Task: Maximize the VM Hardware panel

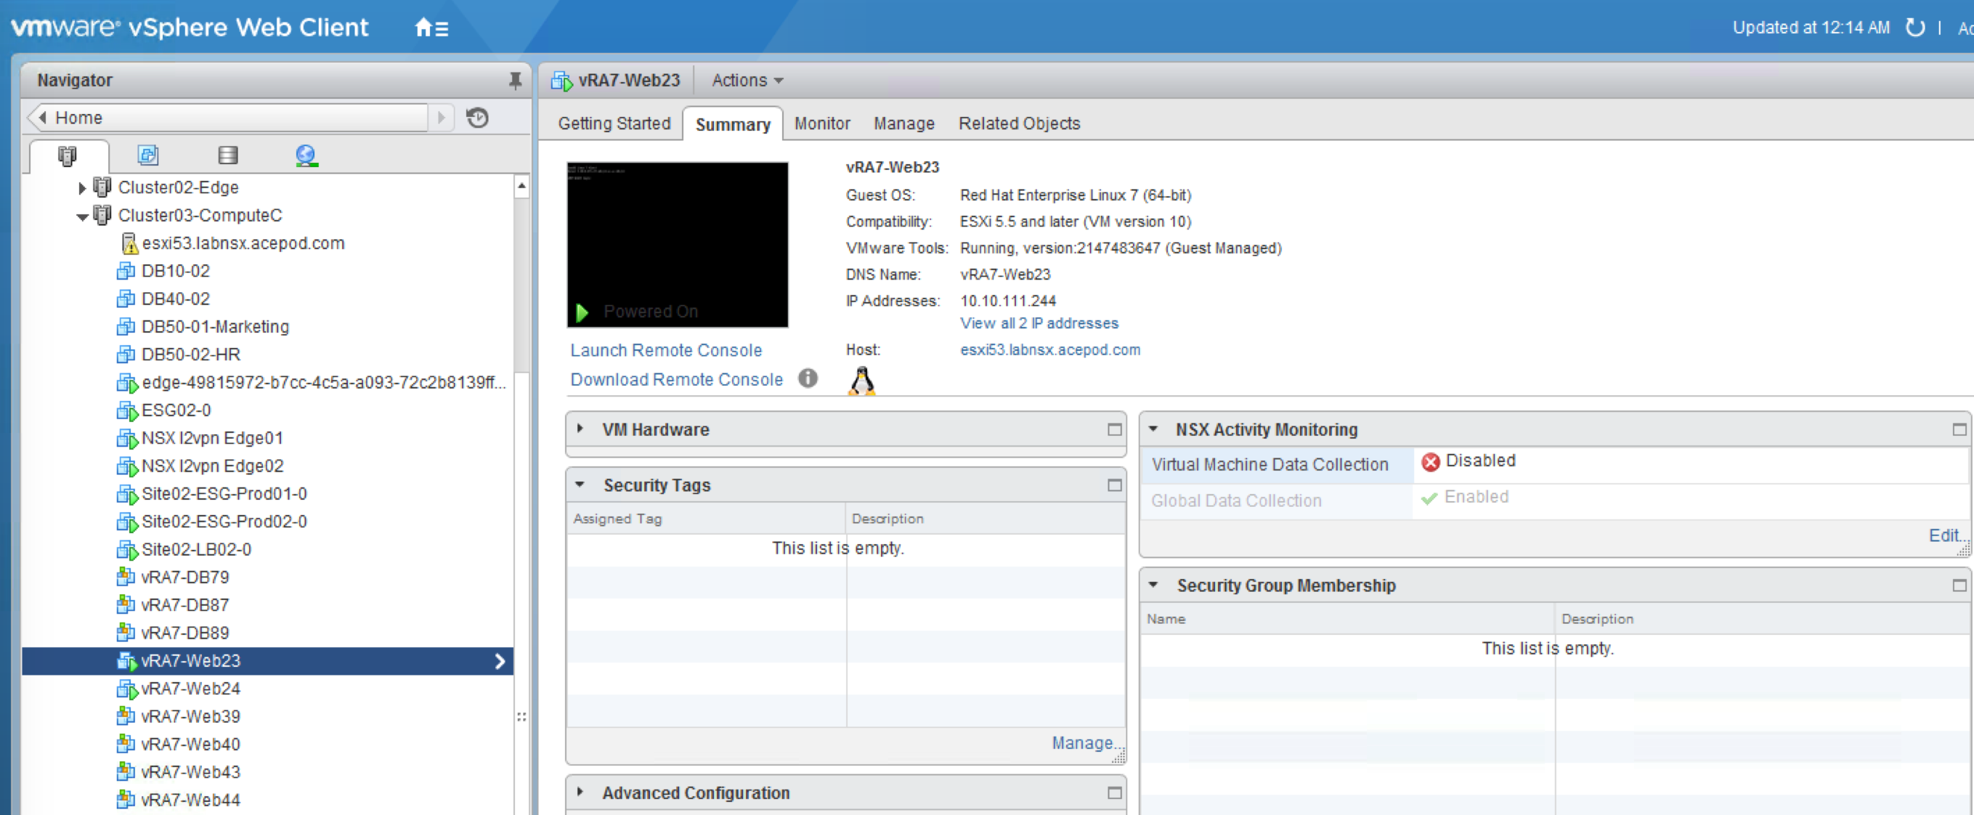Action: pyautogui.click(x=1114, y=429)
